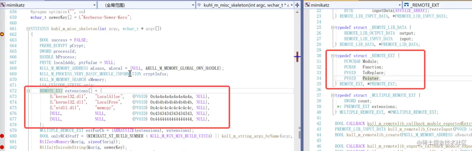472x151 pixels.
Task: Collapse the _REMOTE_EXT struct at line 30
Action: pyautogui.click(x=333, y=56)
